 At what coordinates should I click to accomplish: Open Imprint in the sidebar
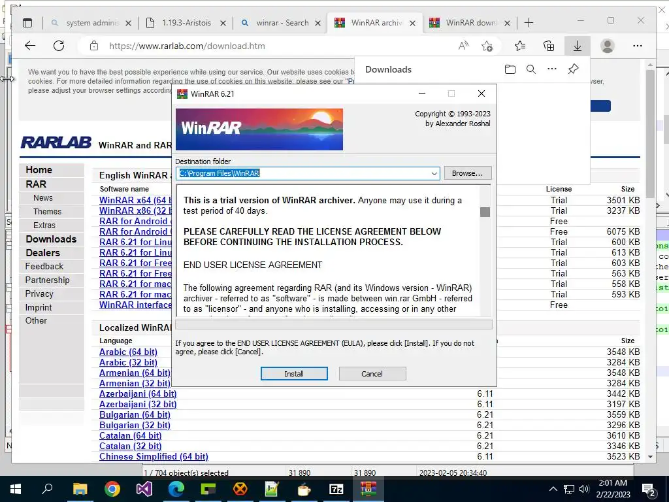(39, 307)
